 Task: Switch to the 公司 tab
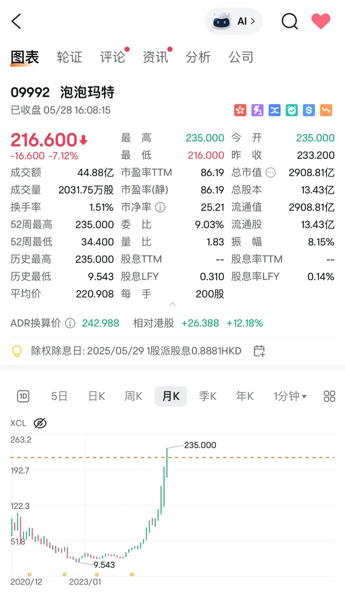[241, 57]
